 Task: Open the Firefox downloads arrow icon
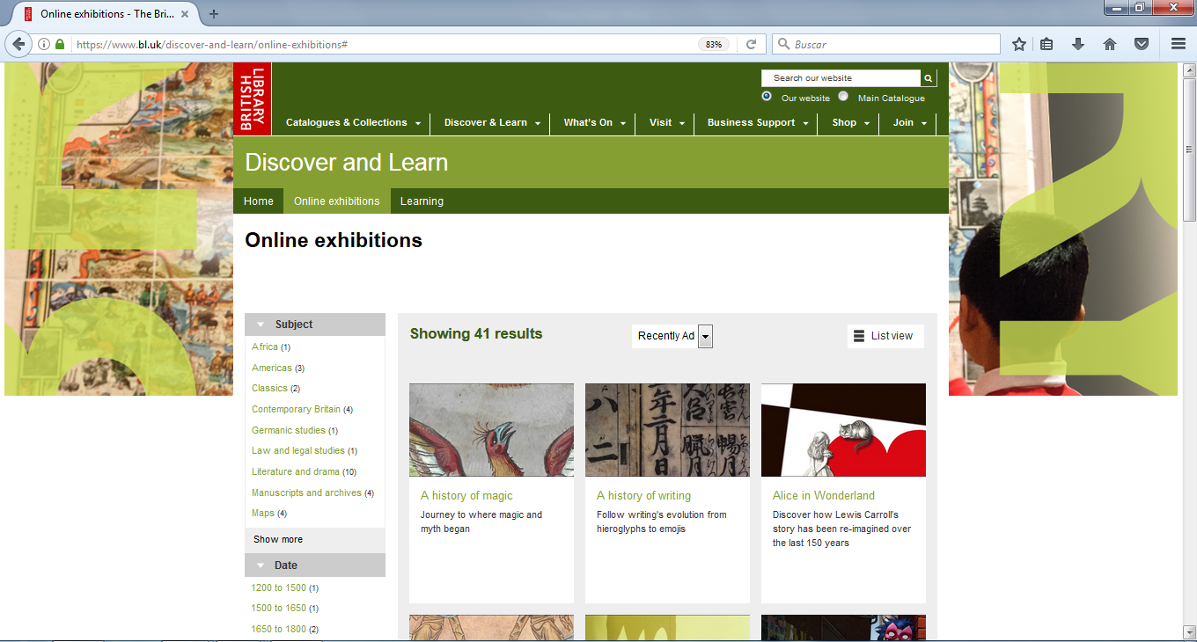pyautogui.click(x=1078, y=44)
